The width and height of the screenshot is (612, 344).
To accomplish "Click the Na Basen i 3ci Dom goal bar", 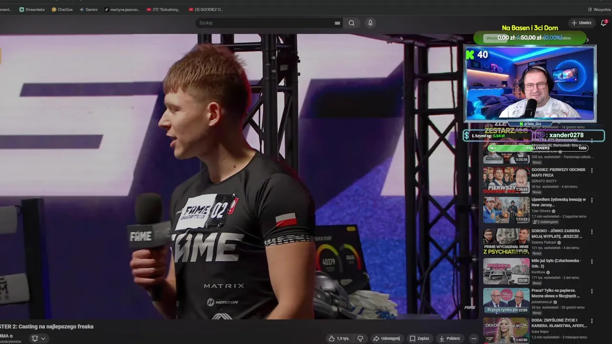I will pos(530,38).
